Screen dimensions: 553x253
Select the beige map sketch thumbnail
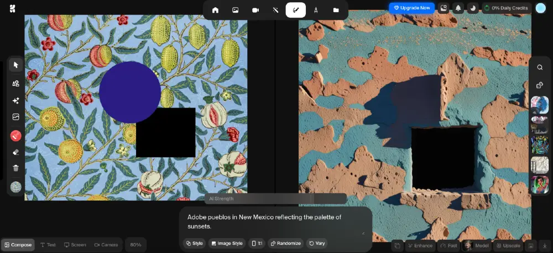pos(540,165)
